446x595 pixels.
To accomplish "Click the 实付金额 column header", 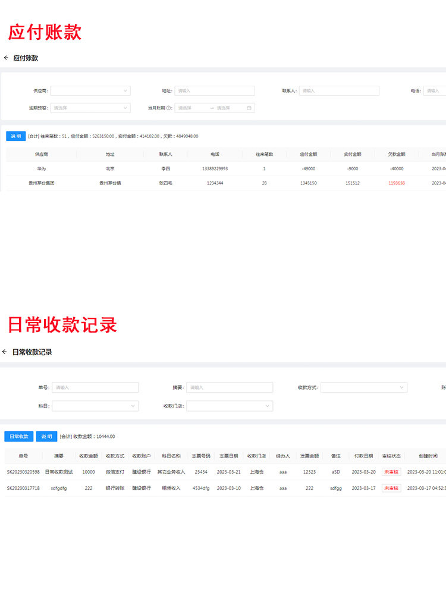I will point(353,154).
